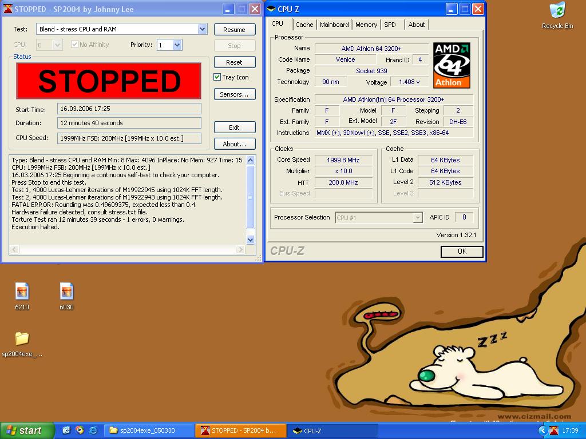Click the Duration field

point(129,123)
